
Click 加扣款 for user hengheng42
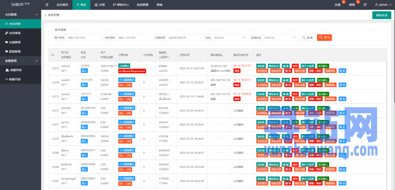tap(260, 178)
